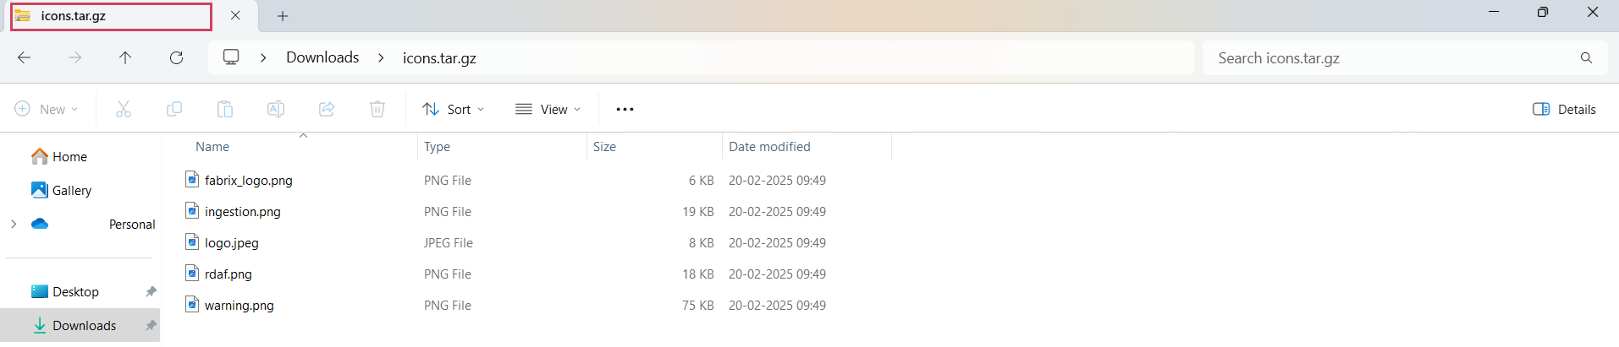Click in the Search icons.tar.gz field
The image size is (1619, 347).
coord(1388,57)
